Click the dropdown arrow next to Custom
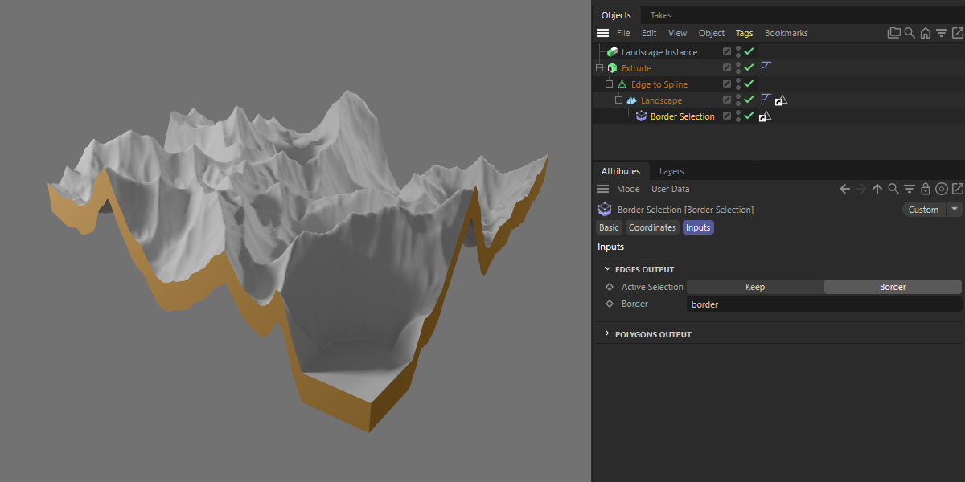The width and height of the screenshot is (965, 482). click(955, 210)
